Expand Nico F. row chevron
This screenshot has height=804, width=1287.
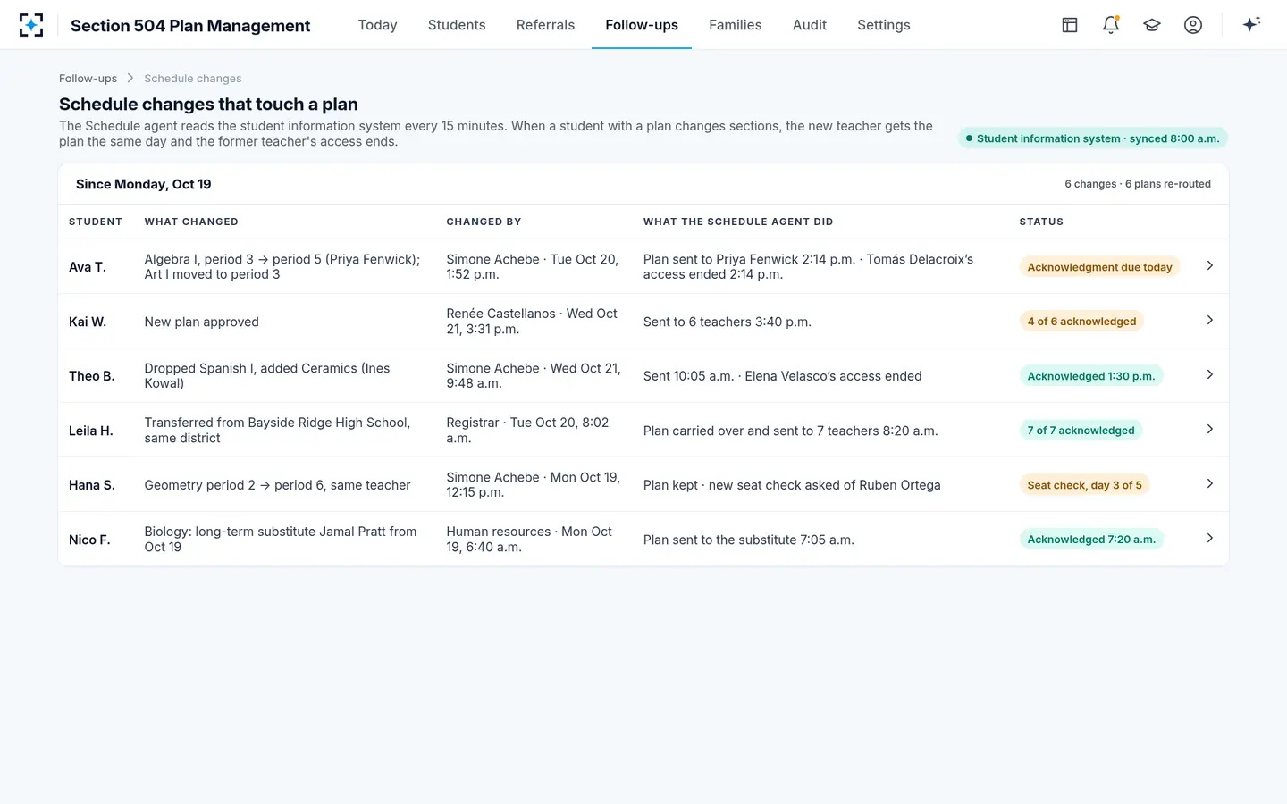(x=1209, y=538)
